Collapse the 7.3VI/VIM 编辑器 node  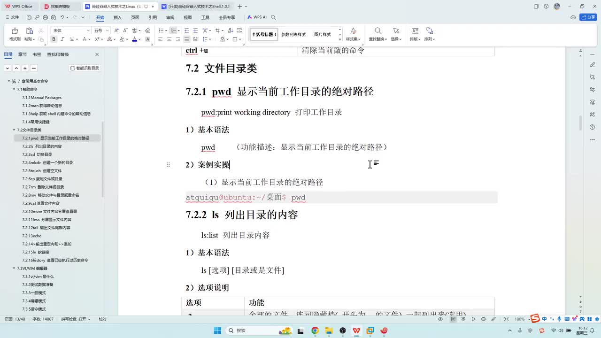[14, 268]
